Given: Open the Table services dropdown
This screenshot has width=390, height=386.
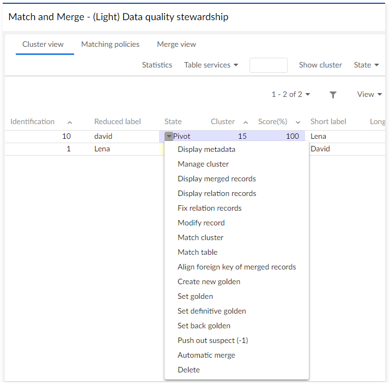Looking at the screenshot, I should [211, 65].
